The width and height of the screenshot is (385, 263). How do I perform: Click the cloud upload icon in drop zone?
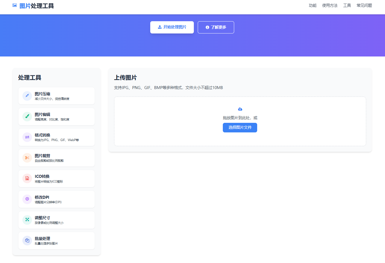(x=240, y=109)
